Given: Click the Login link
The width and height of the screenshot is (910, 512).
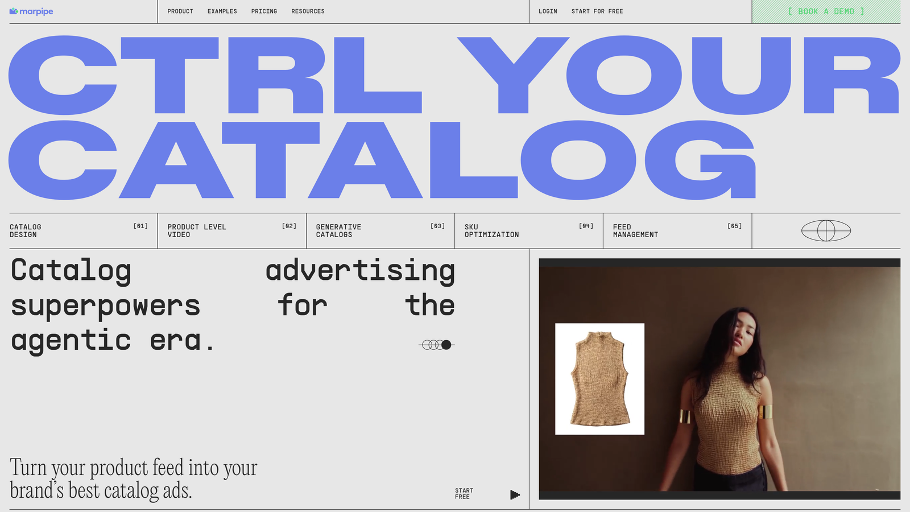Looking at the screenshot, I should 547,11.
